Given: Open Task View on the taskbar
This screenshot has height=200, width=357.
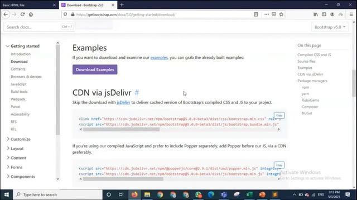Looking at the screenshot, I should coord(121,194).
